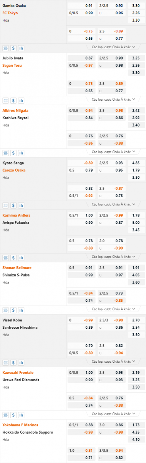Expand "Các loại cược Châu Á khác" under Gamba Osaka
Screen dimensions: 146x463
point(116,47)
